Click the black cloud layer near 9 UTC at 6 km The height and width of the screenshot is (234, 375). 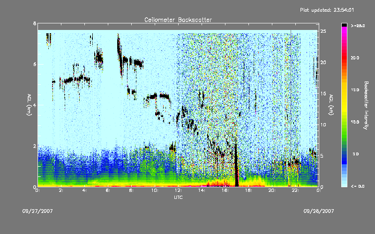[138, 63]
